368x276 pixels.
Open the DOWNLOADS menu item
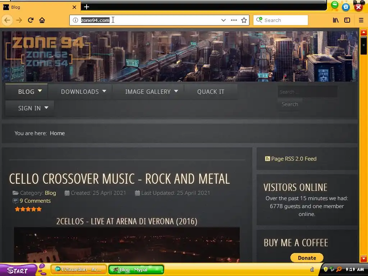[x=80, y=92]
